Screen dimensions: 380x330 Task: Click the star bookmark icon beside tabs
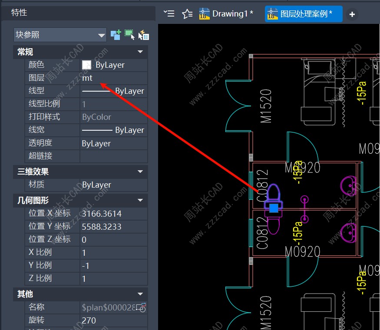187,14
